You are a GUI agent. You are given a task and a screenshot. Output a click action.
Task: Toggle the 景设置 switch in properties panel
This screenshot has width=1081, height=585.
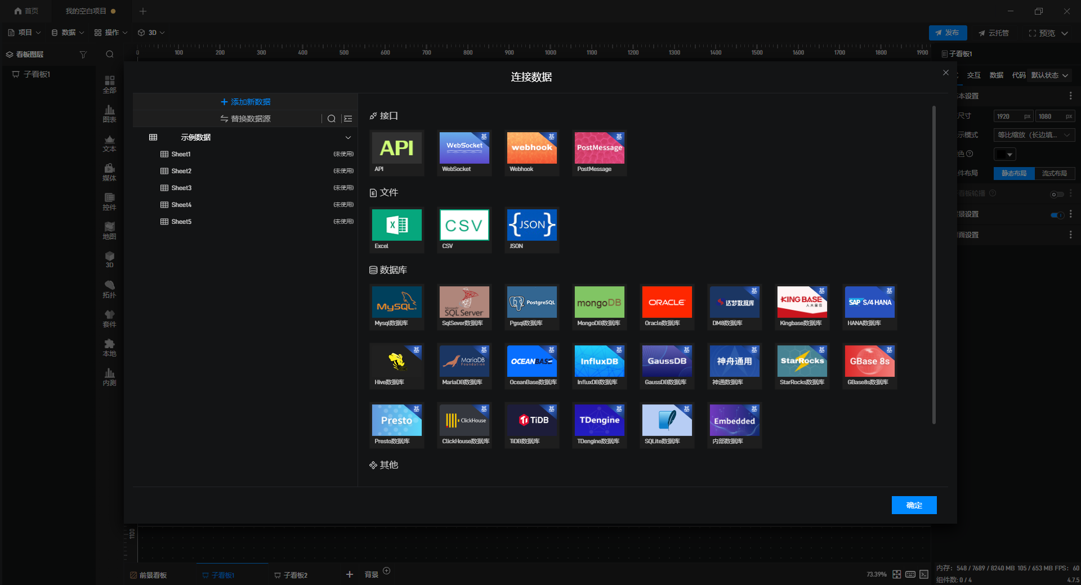1057,215
